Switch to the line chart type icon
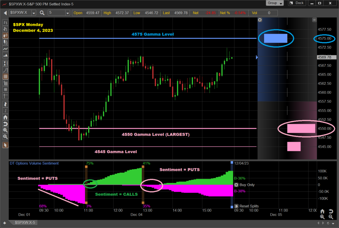339x228 pixels. pyautogui.click(x=5, y=49)
